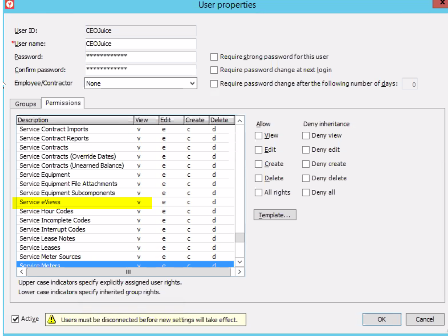Select the Permissions tab

click(63, 103)
